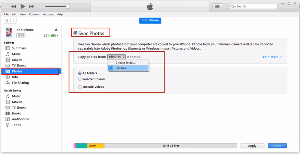Go forward with the right arrow button
Image resolution: width=300 pixels, height=154 pixels.
13,21
